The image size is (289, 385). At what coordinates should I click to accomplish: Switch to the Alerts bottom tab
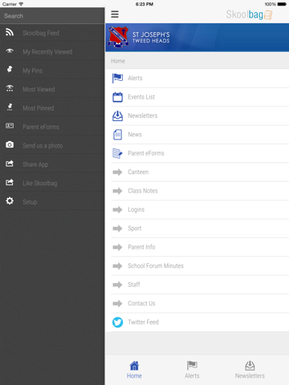pos(192,370)
